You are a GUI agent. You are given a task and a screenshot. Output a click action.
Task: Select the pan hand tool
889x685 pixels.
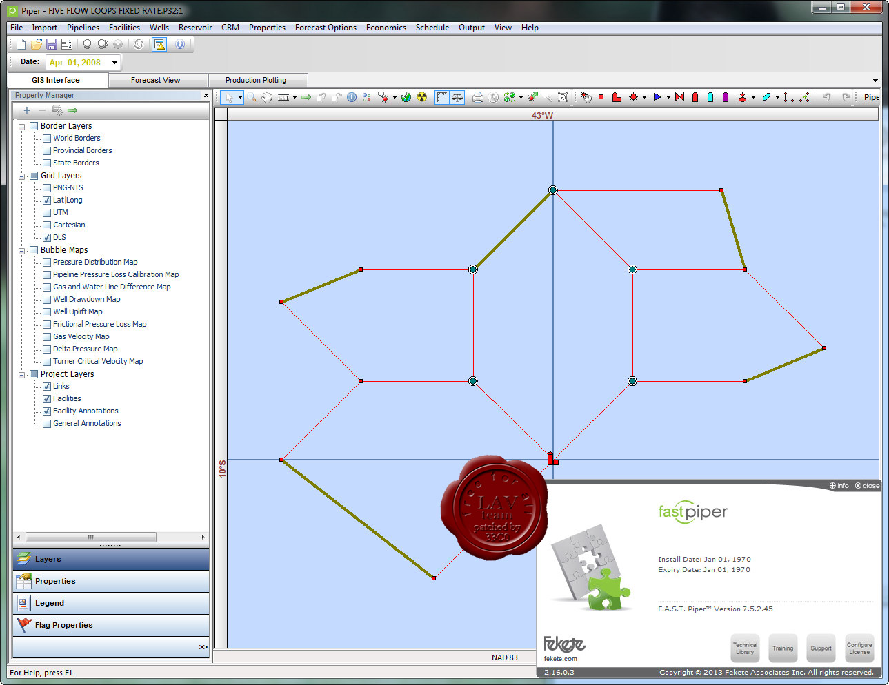point(267,97)
